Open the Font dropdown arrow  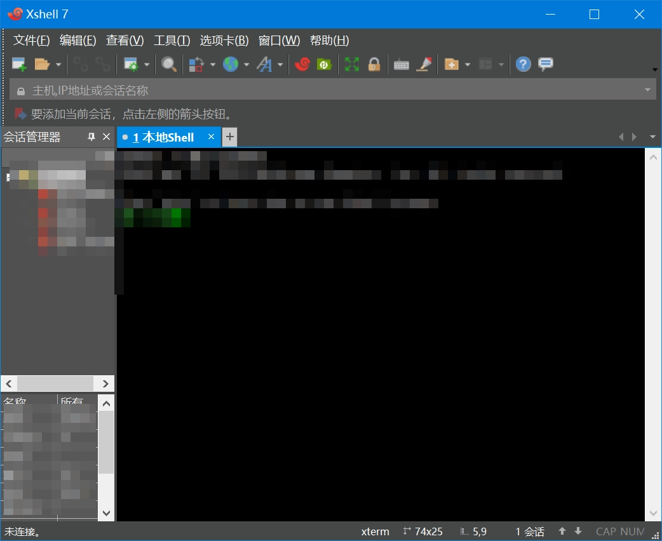(280, 65)
